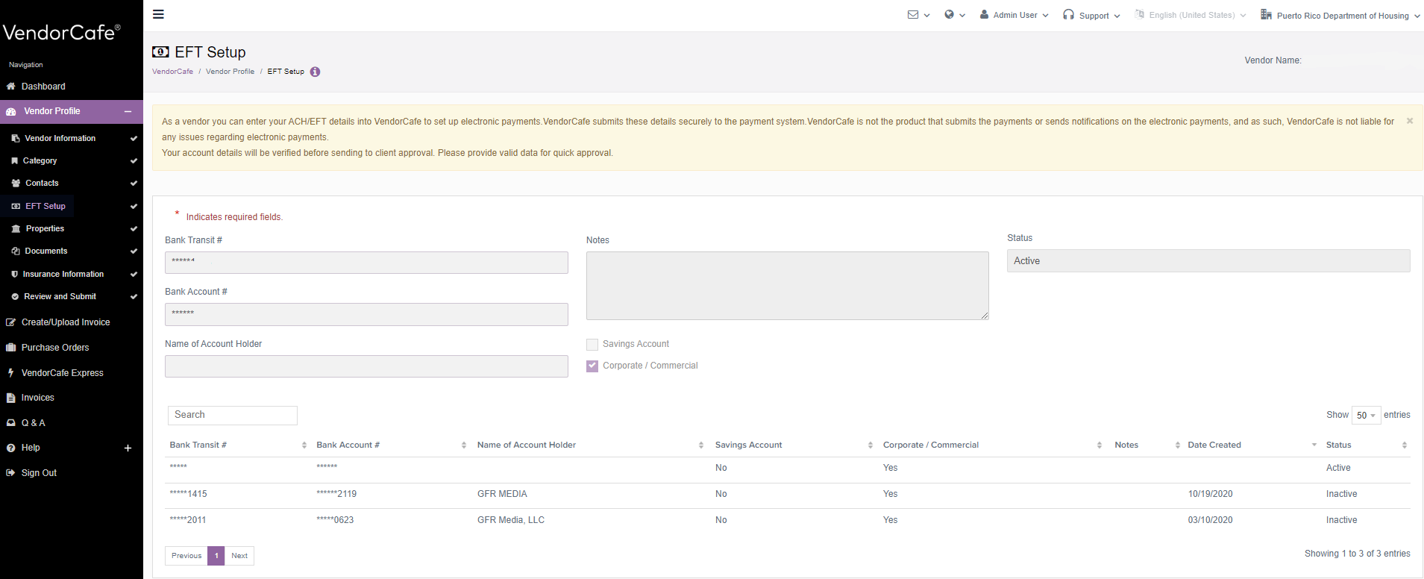Open Purchase Orders in sidebar
The width and height of the screenshot is (1424, 579).
(55, 348)
